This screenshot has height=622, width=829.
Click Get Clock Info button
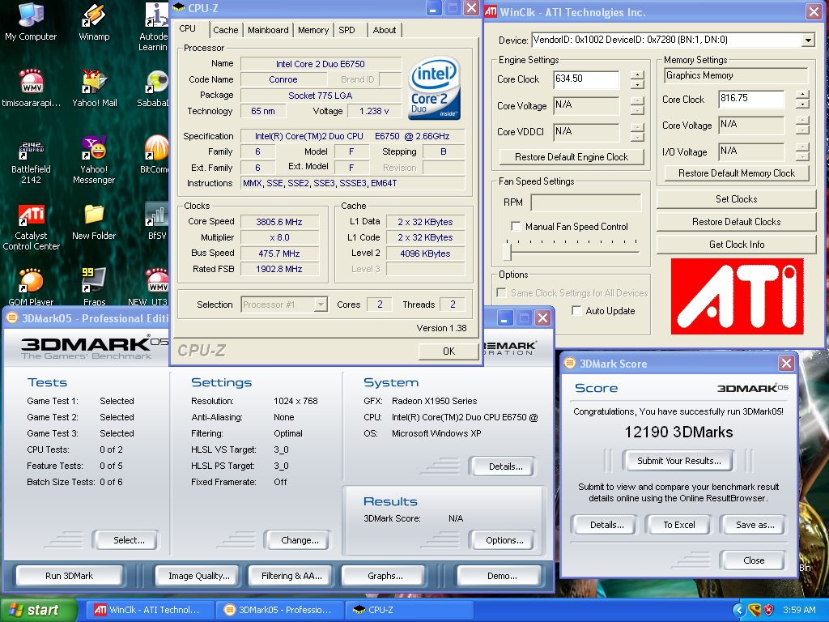coord(736,245)
